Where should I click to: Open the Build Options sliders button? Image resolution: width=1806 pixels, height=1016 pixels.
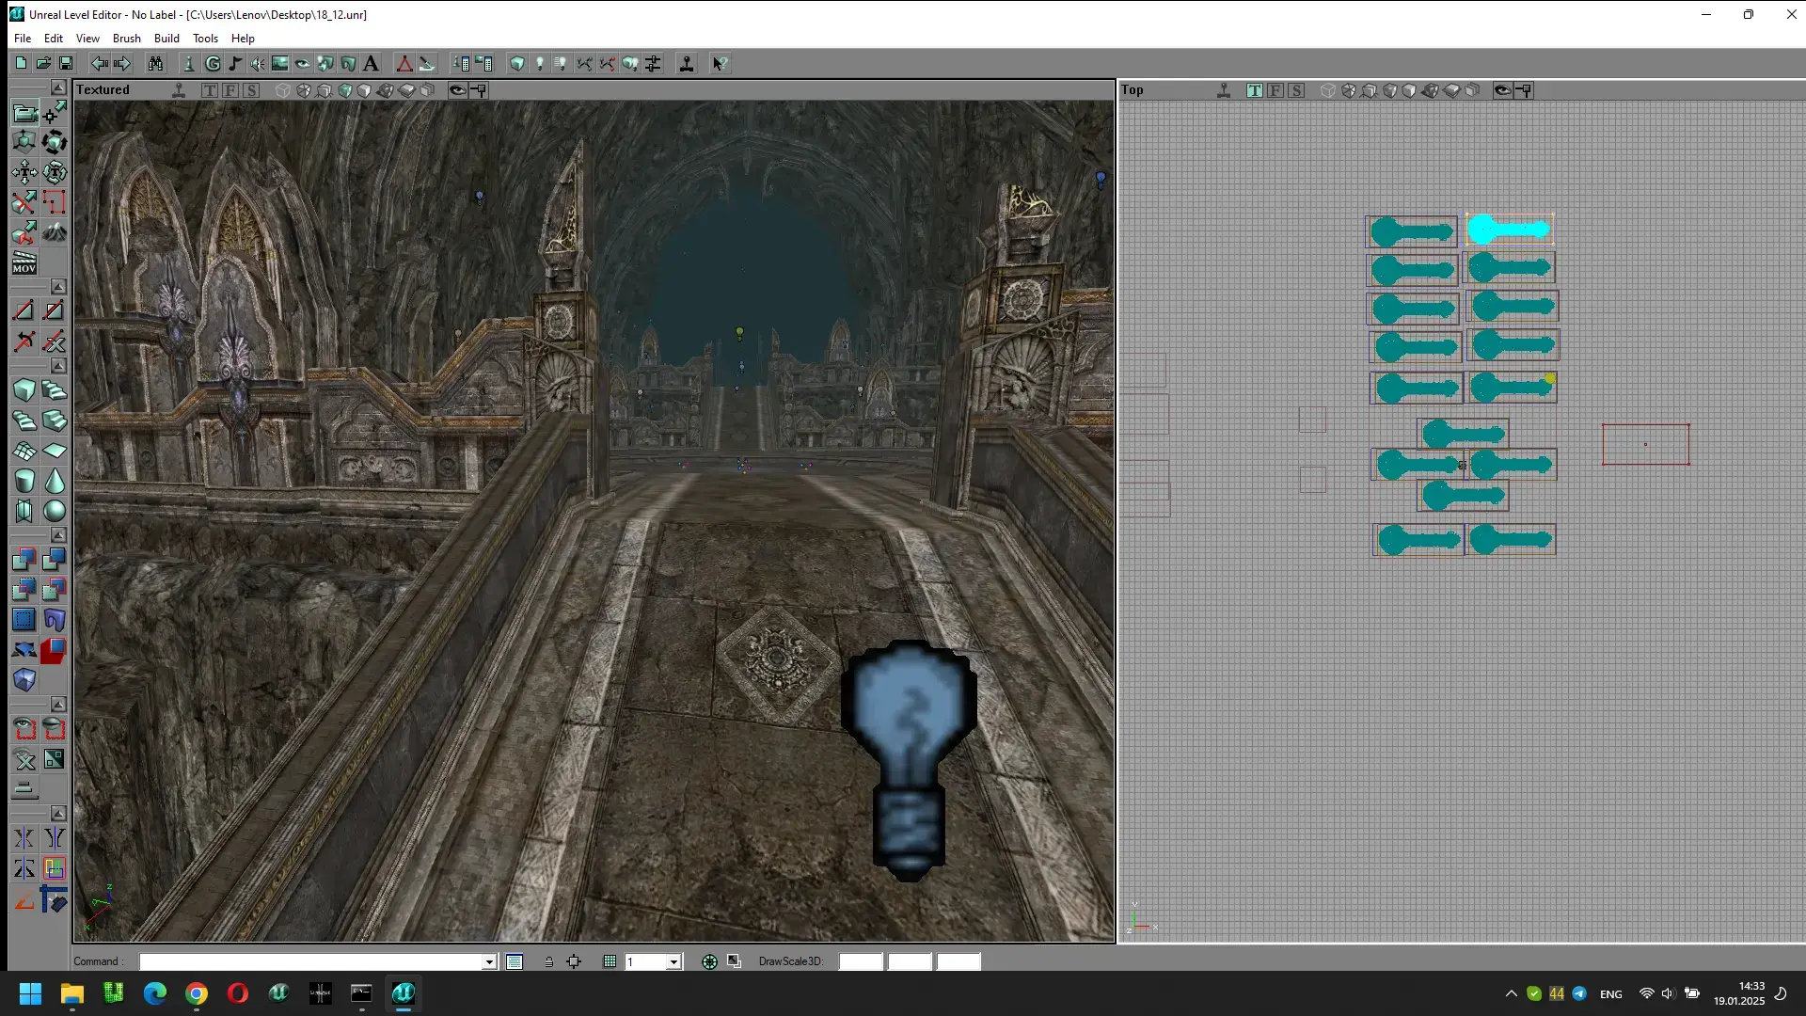tap(653, 63)
